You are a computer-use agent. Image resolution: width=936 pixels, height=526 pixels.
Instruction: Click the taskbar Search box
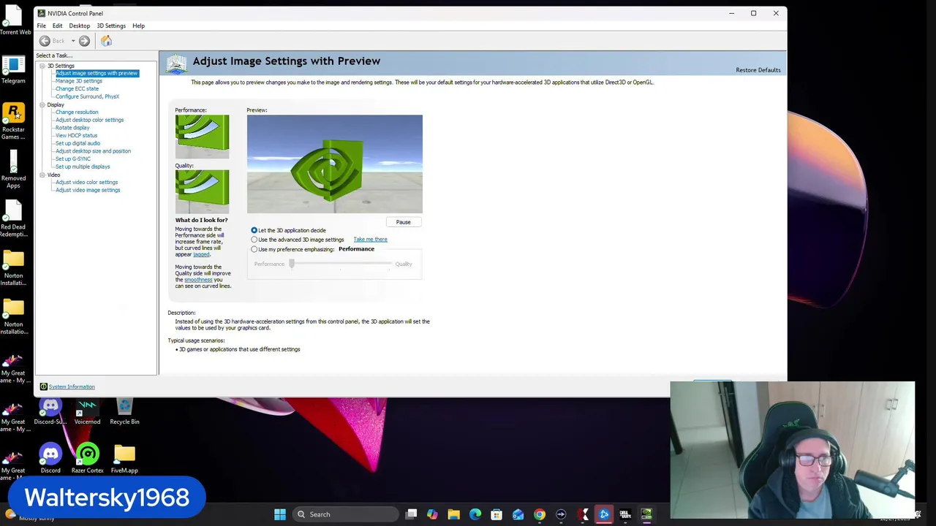(346, 514)
